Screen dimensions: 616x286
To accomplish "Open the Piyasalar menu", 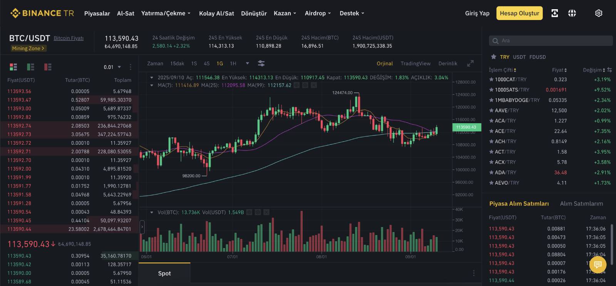I will 97,13.
